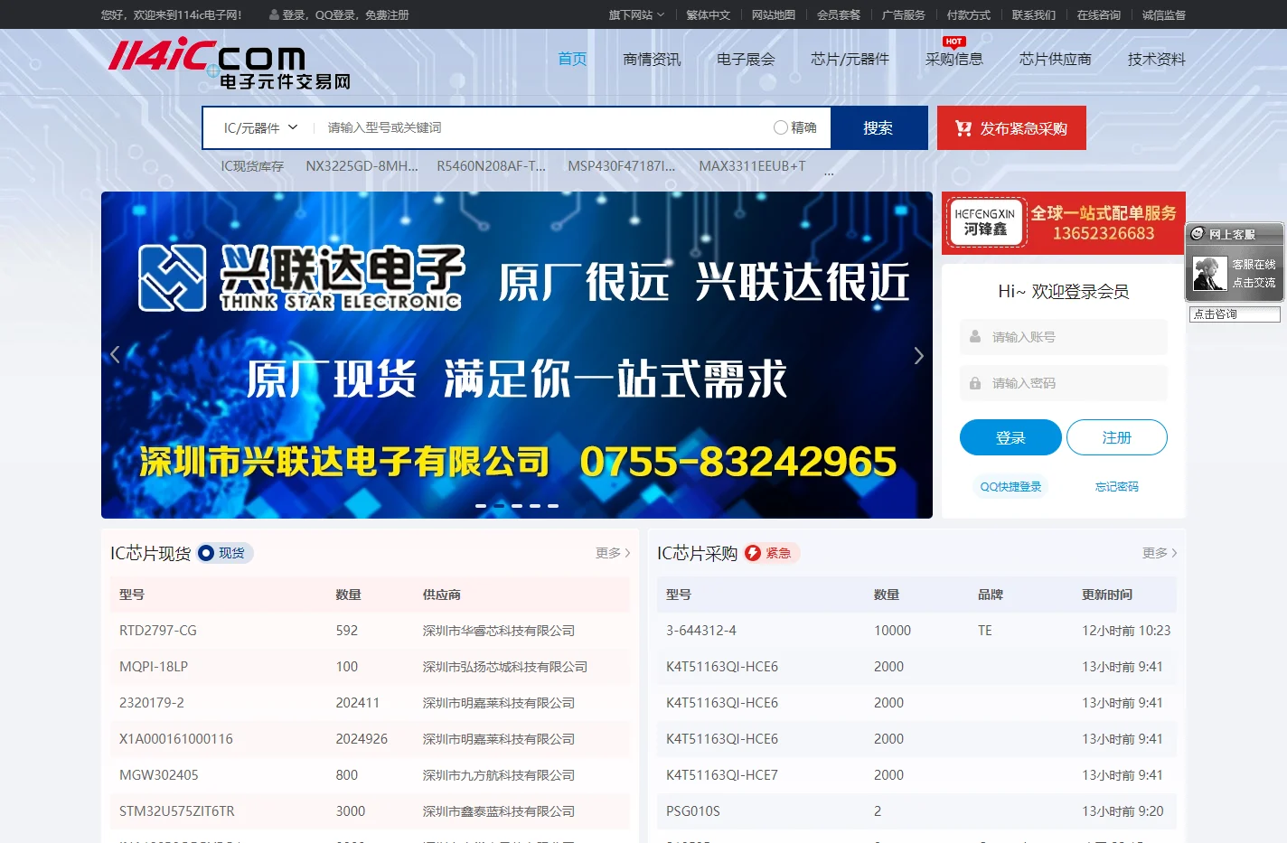This screenshot has width=1287, height=843.
Task: Open the 芯片供应商 navigation tab
Action: [x=1056, y=59]
